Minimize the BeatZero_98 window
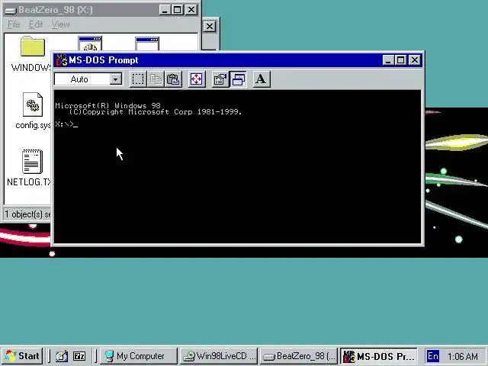Image resolution: width=488 pixels, height=366 pixels. point(165,10)
